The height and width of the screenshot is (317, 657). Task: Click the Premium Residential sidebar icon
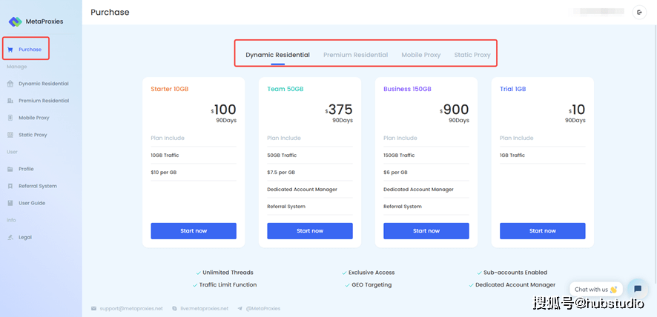[10, 101]
